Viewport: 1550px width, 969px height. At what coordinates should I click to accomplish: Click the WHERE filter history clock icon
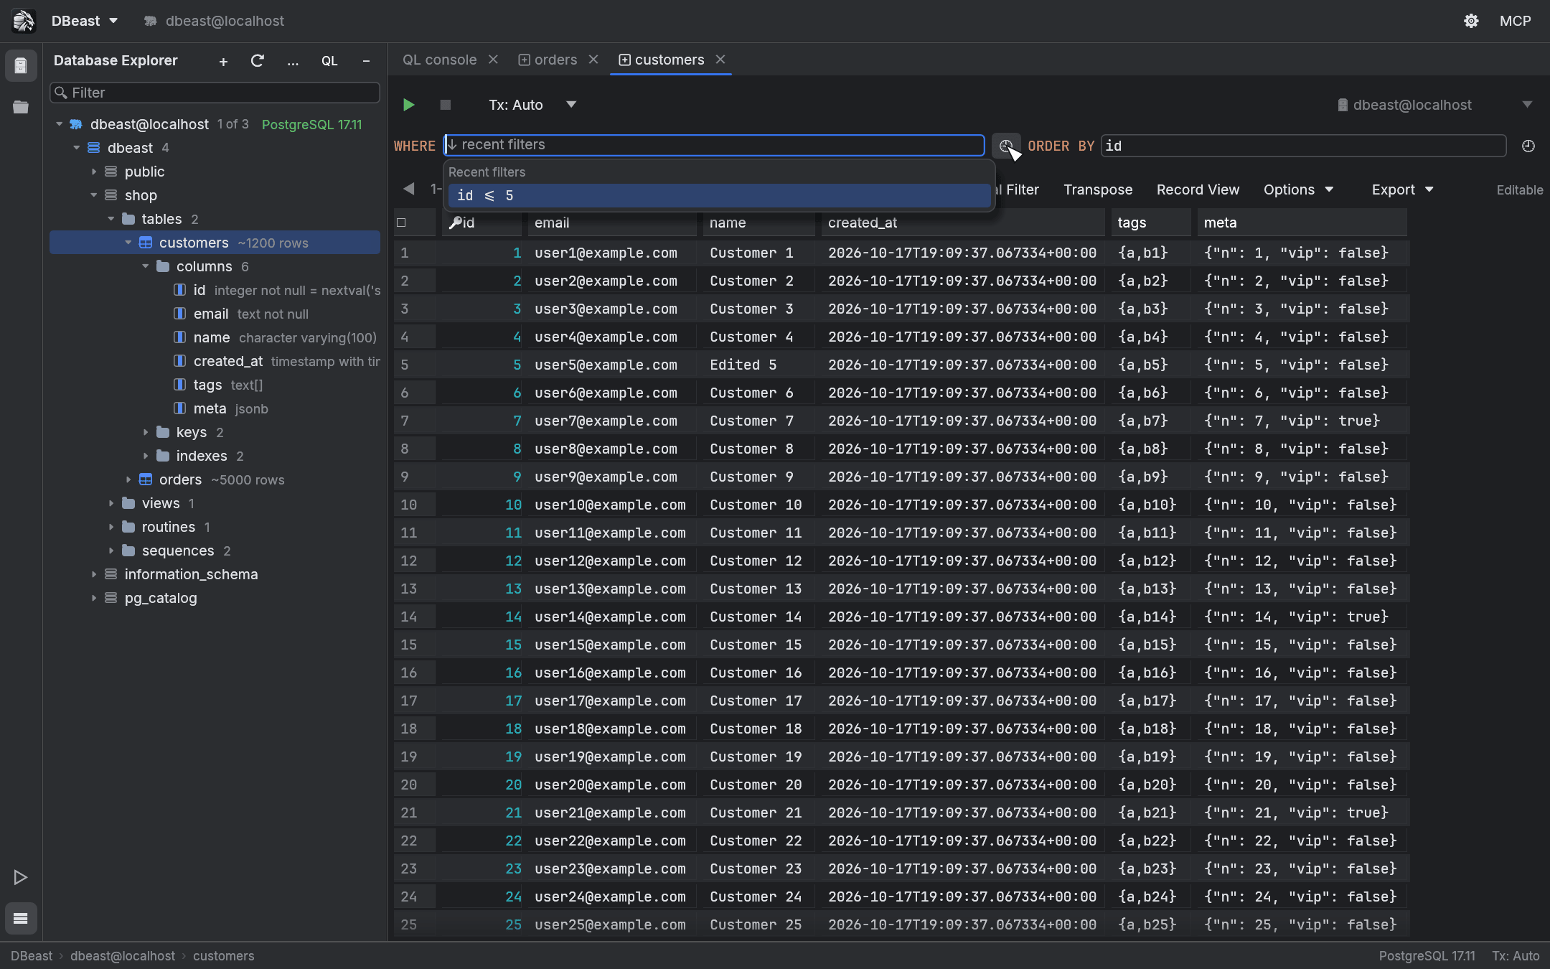point(1006,146)
